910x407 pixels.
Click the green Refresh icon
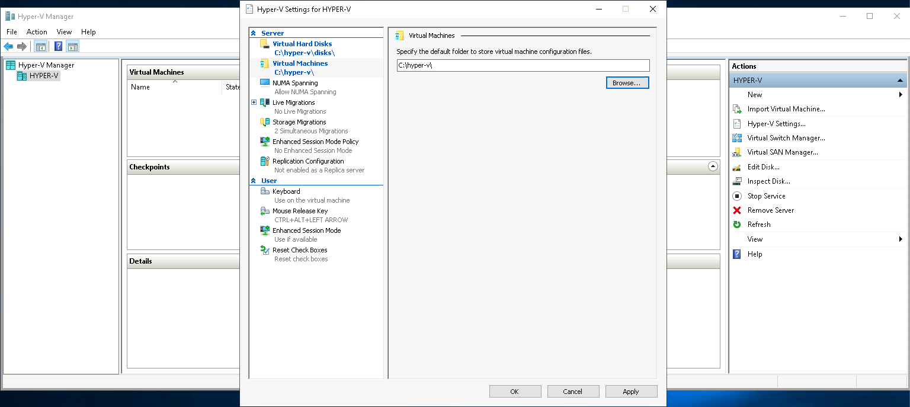coord(737,225)
